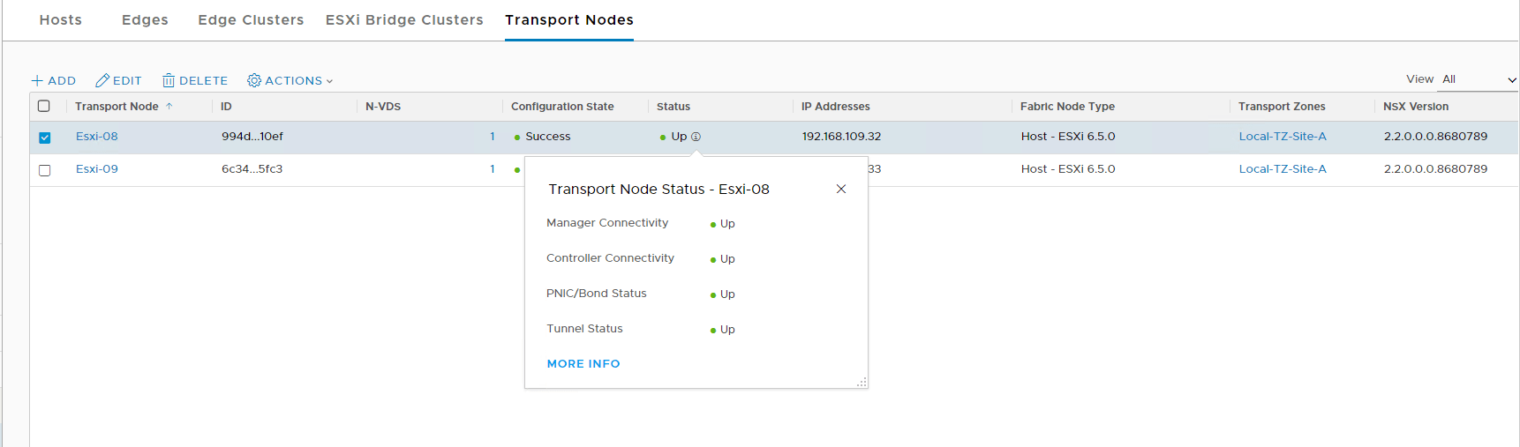The width and height of the screenshot is (1520, 447).
Task: Switch to the Edge Clusters tab
Action: [x=251, y=20]
